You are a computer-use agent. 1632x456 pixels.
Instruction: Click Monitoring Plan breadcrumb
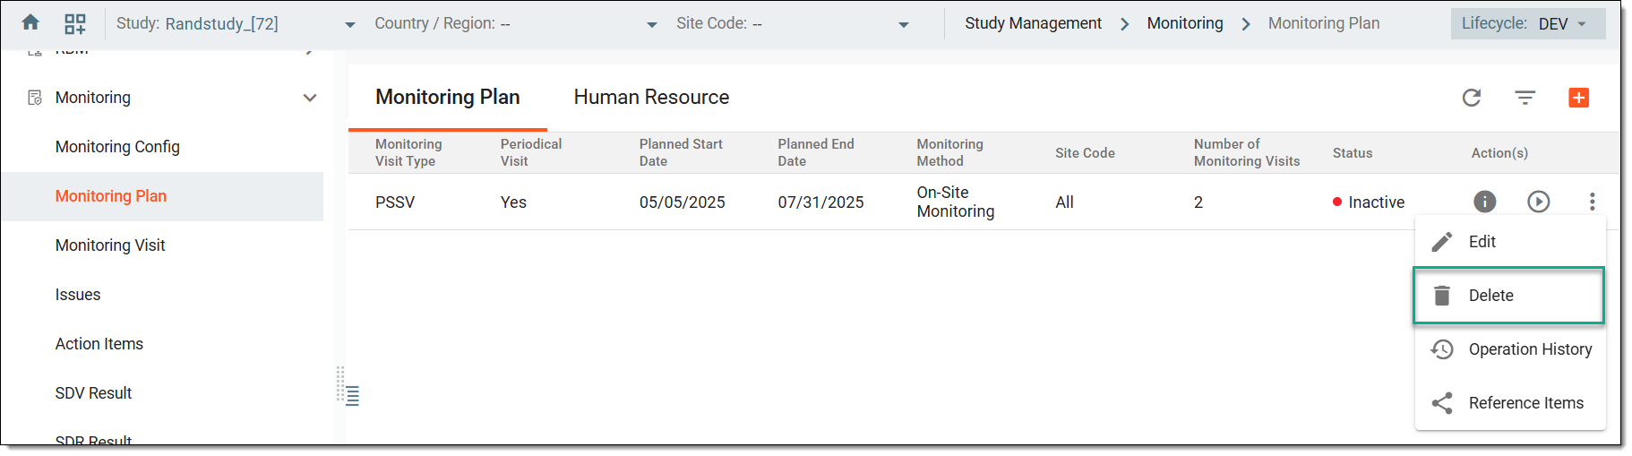(1323, 23)
